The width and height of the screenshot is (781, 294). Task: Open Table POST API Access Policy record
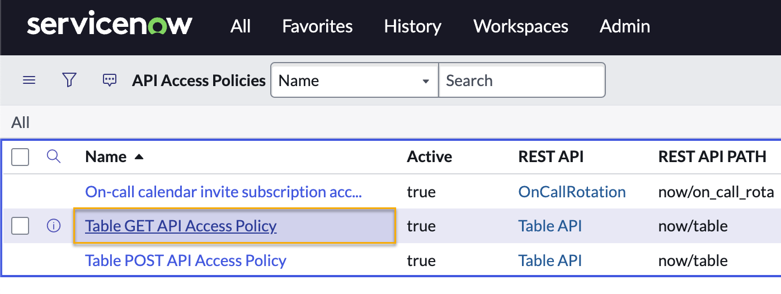tap(185, 260)
